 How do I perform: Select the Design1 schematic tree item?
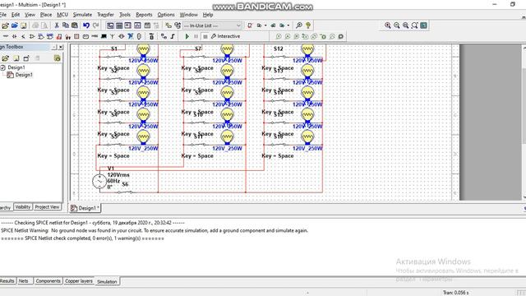[20, 75]
